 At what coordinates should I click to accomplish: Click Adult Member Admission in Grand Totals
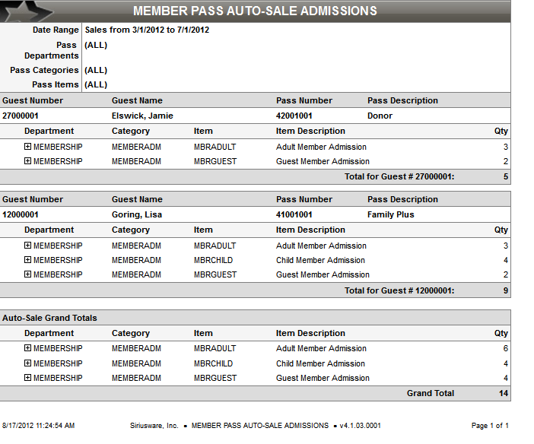click(x=321, y=348)
